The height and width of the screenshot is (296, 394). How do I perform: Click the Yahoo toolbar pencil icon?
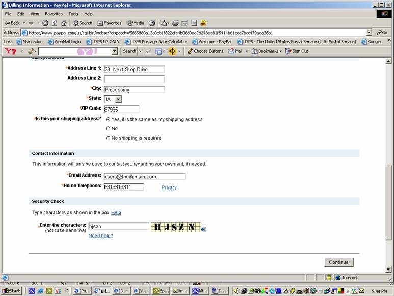31,51
